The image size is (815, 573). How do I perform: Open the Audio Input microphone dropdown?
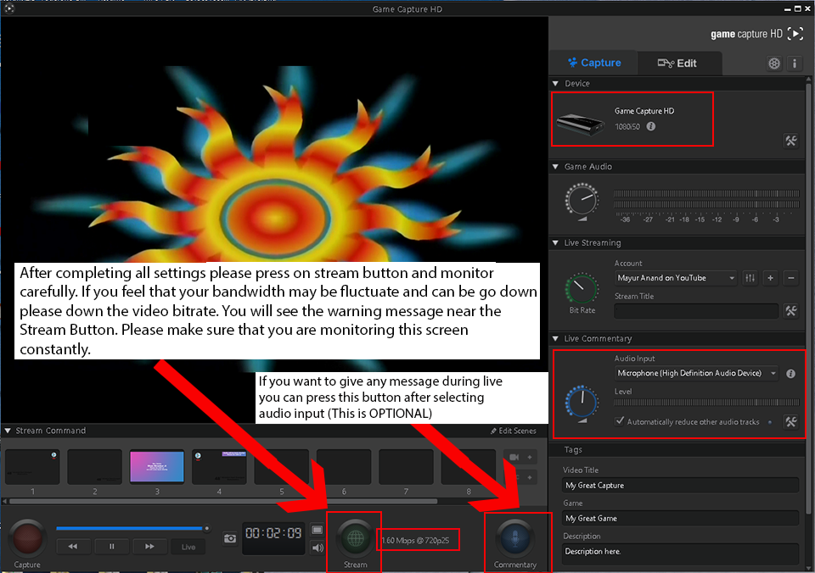tap(696, 373)
